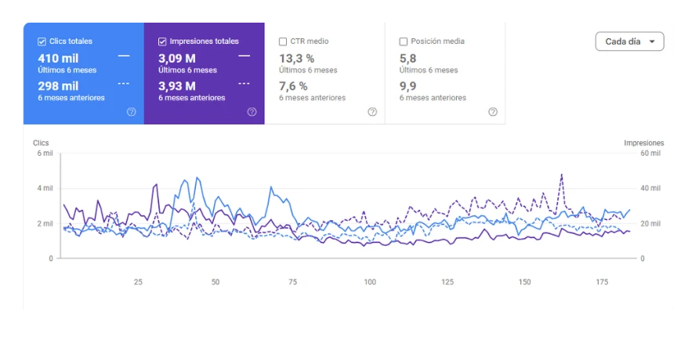Select the 7,6 % previous CTR value
This screenshot has width=699, height=343.
293,86
